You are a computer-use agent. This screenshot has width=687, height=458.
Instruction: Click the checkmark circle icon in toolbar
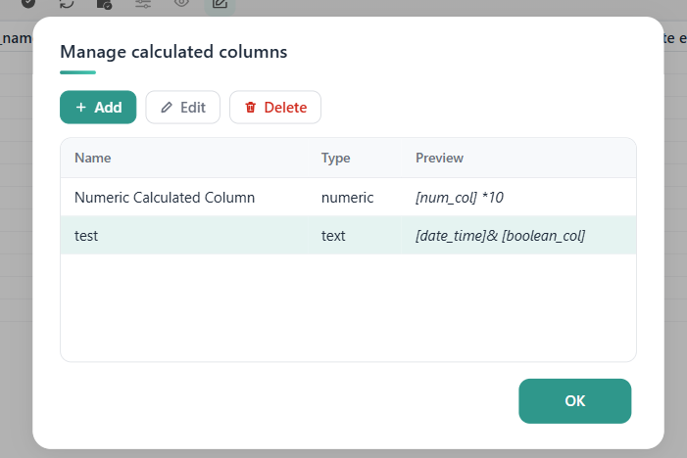28,3
